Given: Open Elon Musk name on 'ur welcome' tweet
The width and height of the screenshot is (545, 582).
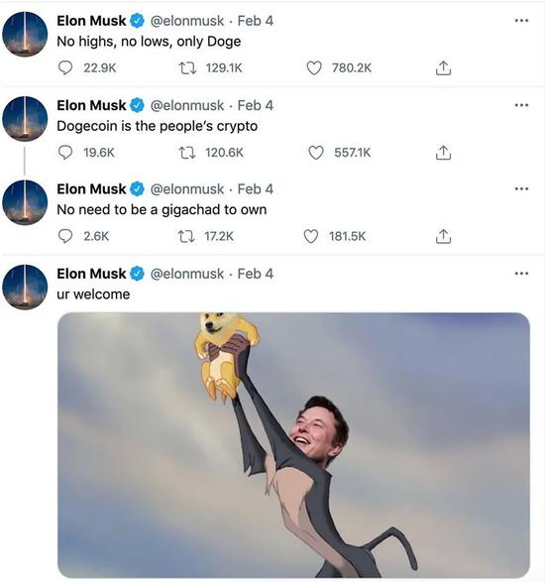Looking at the screenshot, I should click(x=91, y=274).
